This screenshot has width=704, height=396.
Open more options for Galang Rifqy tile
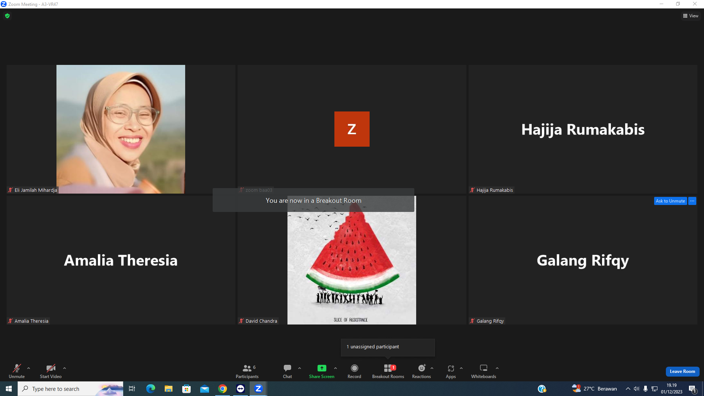pyautogui.click(x=692, y=201)
